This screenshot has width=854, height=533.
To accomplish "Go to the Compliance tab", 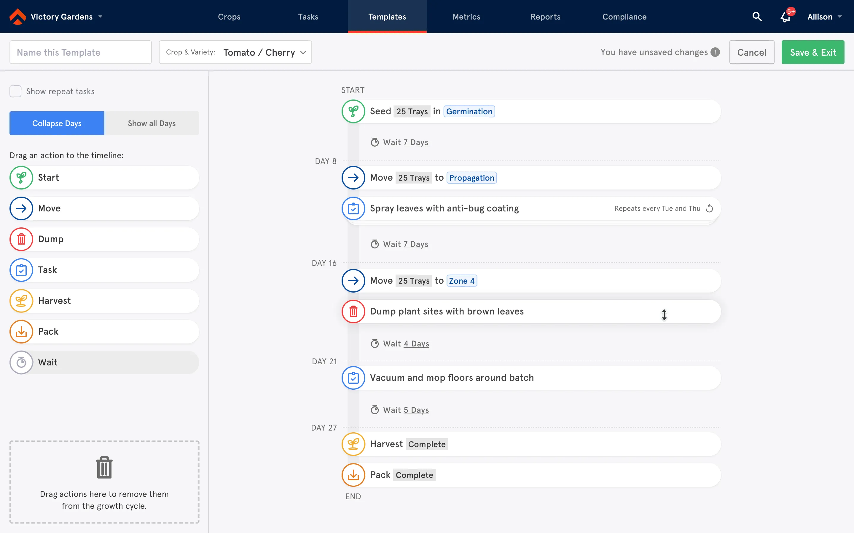I will coord(624,17).
